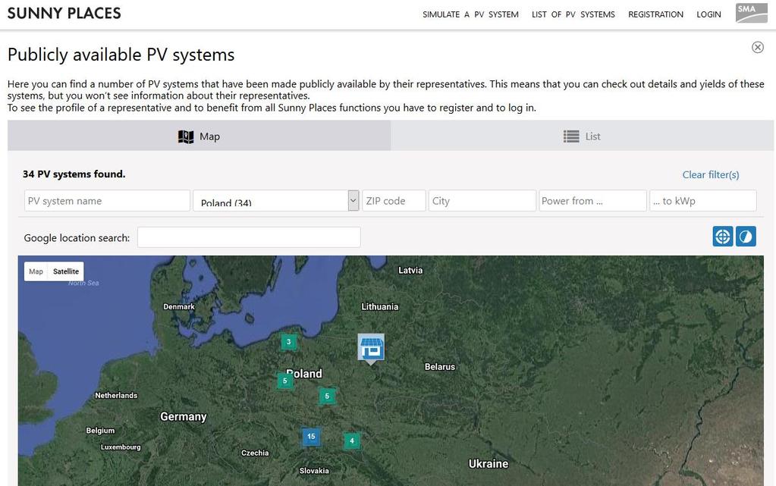Focus the ZIP code field

click(394, 200)
